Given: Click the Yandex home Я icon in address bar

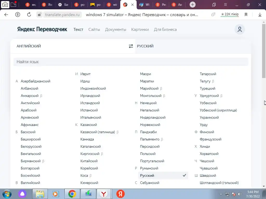Looking at the screenshot, I should point(18,15).
